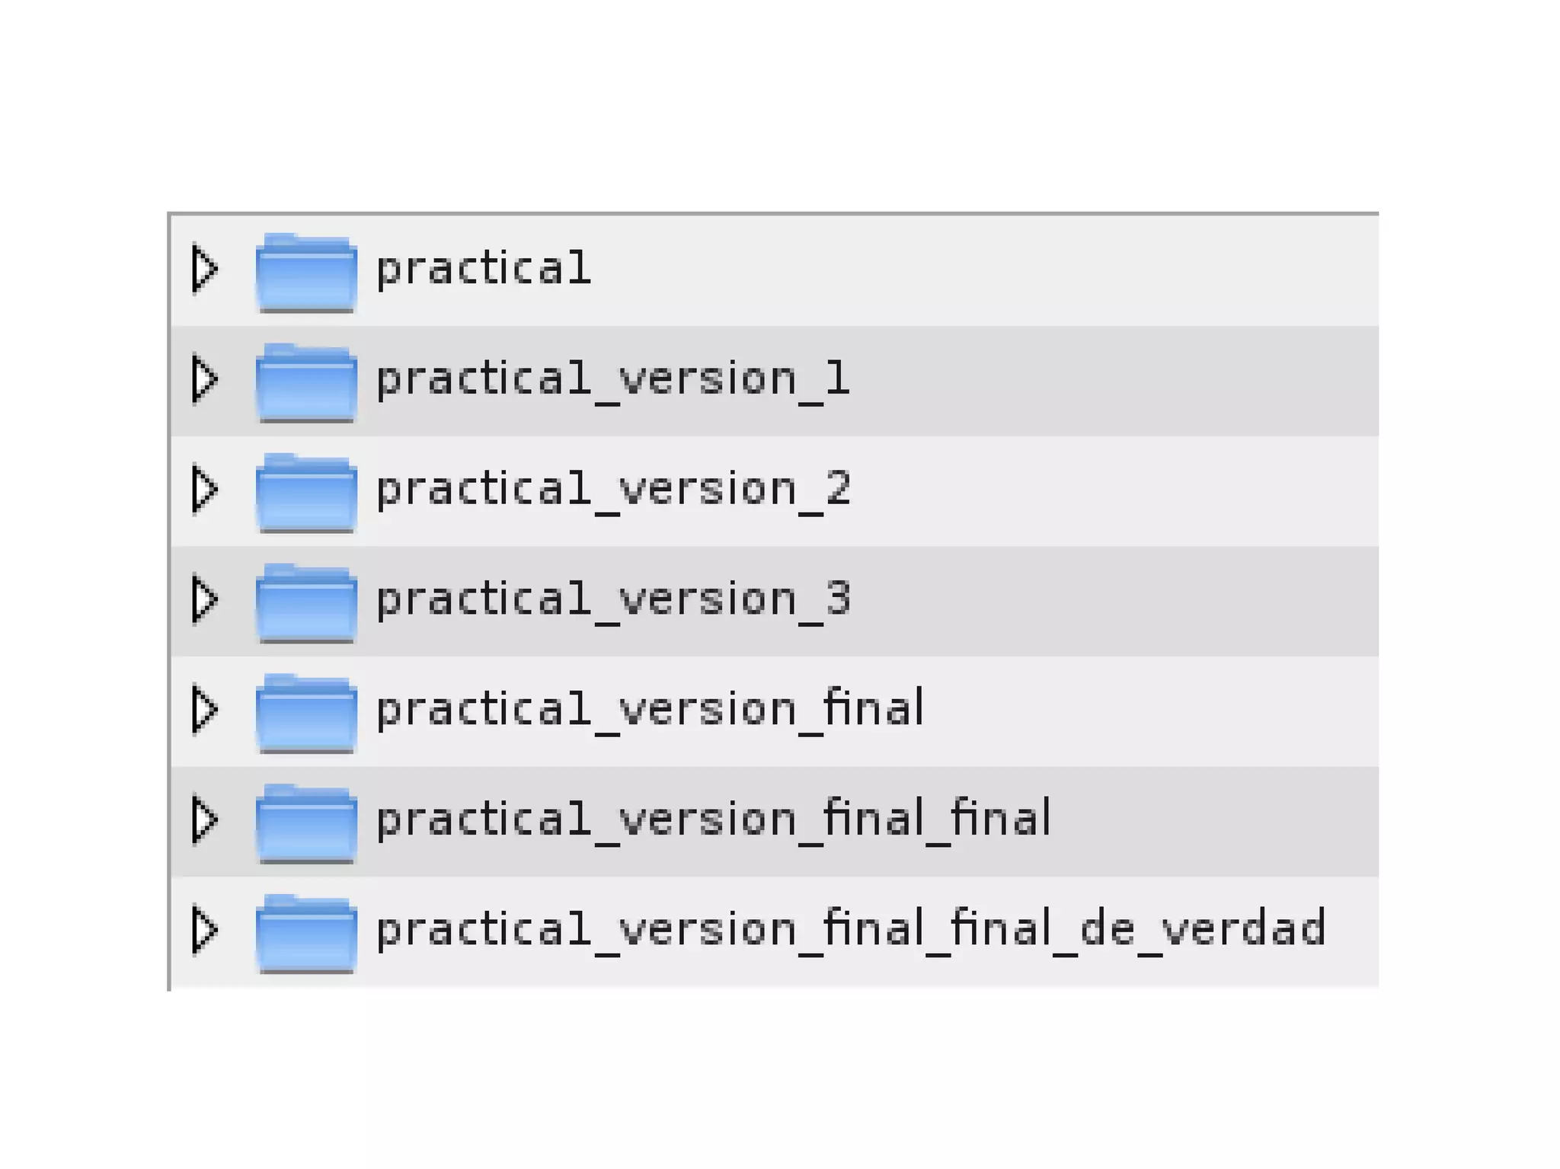Click the practical_version_final_final_de_verdad folder icon
1560x1169 pixels.
(x=306, y=932)
